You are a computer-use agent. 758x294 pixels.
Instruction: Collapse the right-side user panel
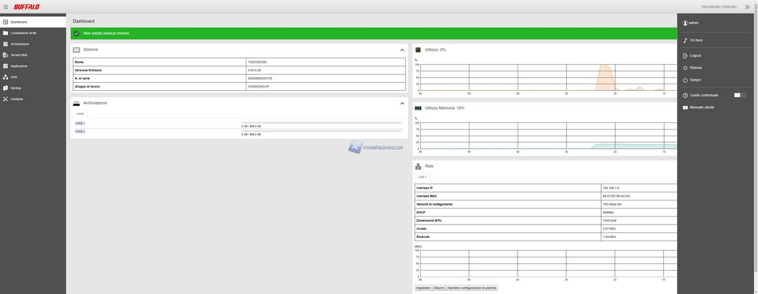point(747,7)
